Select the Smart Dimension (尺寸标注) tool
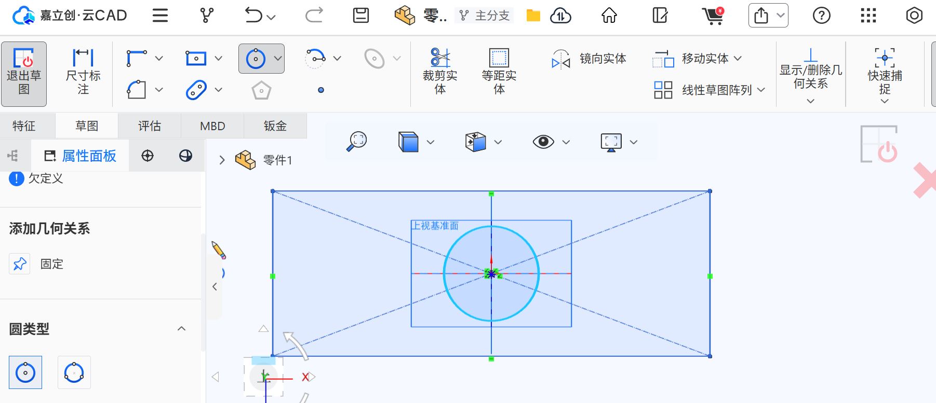936x403 pixels. 83,73
